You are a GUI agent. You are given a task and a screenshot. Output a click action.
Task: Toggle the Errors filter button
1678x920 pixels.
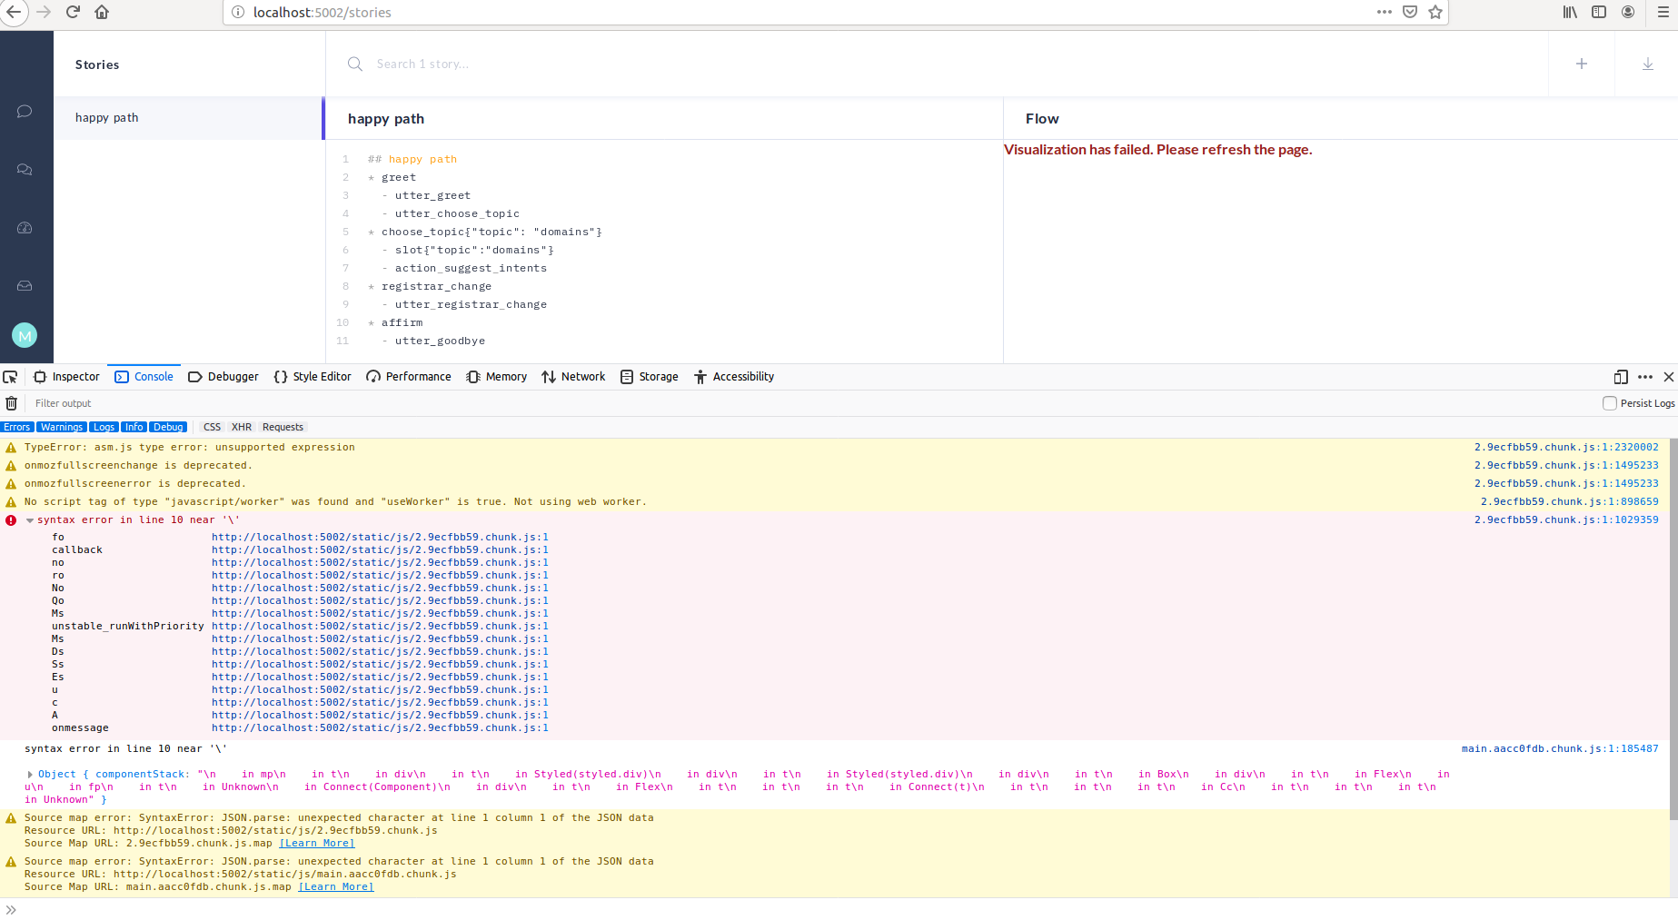coord(17,427)
